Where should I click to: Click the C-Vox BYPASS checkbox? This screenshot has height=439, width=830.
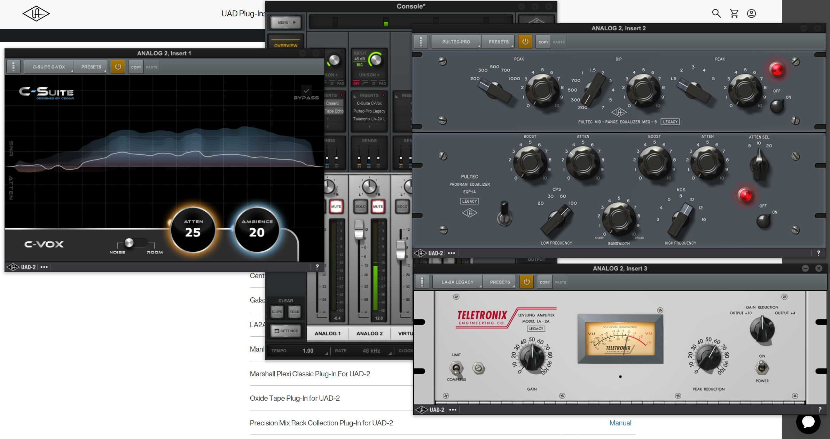(x=306, y=90)
